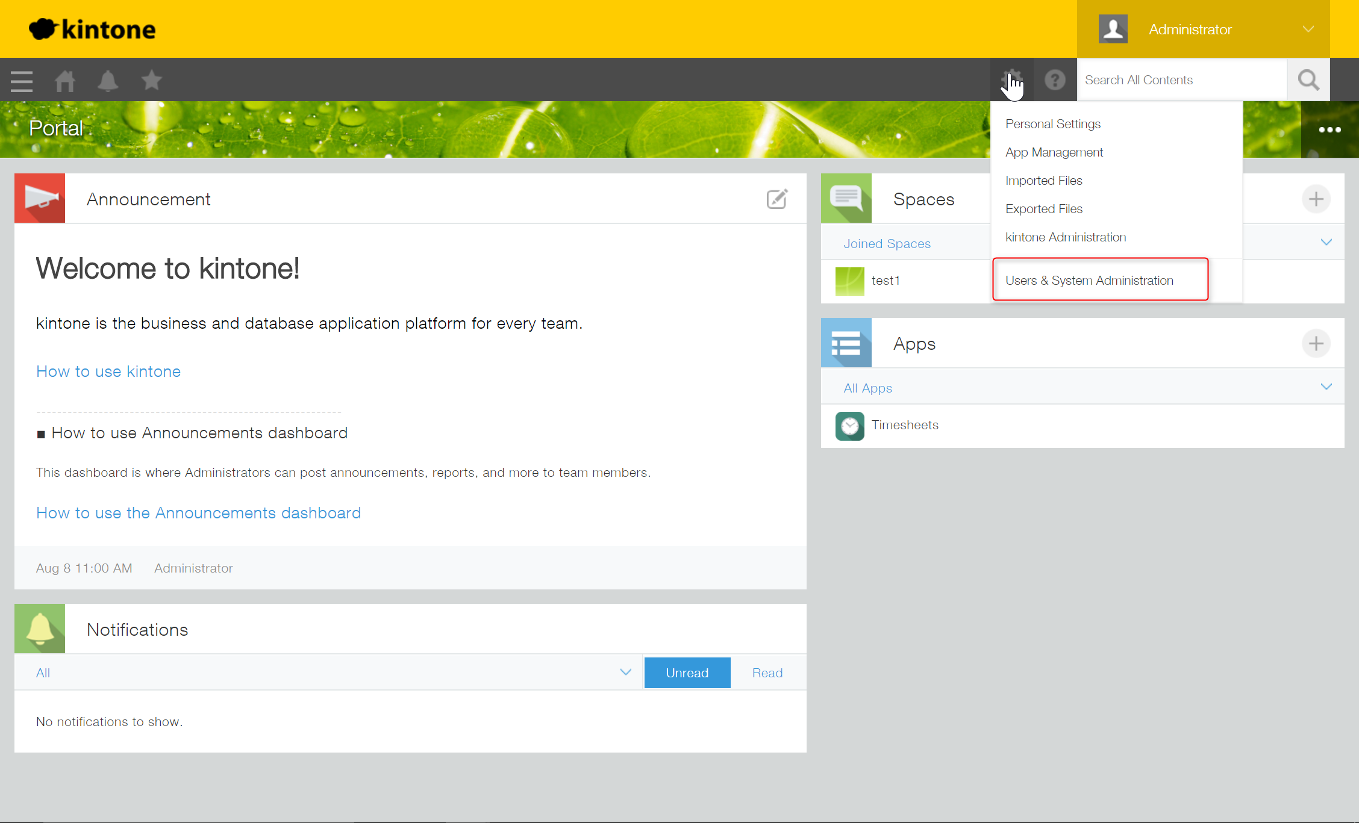Add a new app with plus

(x=1316, y=344)
